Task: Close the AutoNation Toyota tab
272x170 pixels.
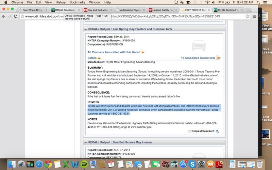Action: pos(144,10)
